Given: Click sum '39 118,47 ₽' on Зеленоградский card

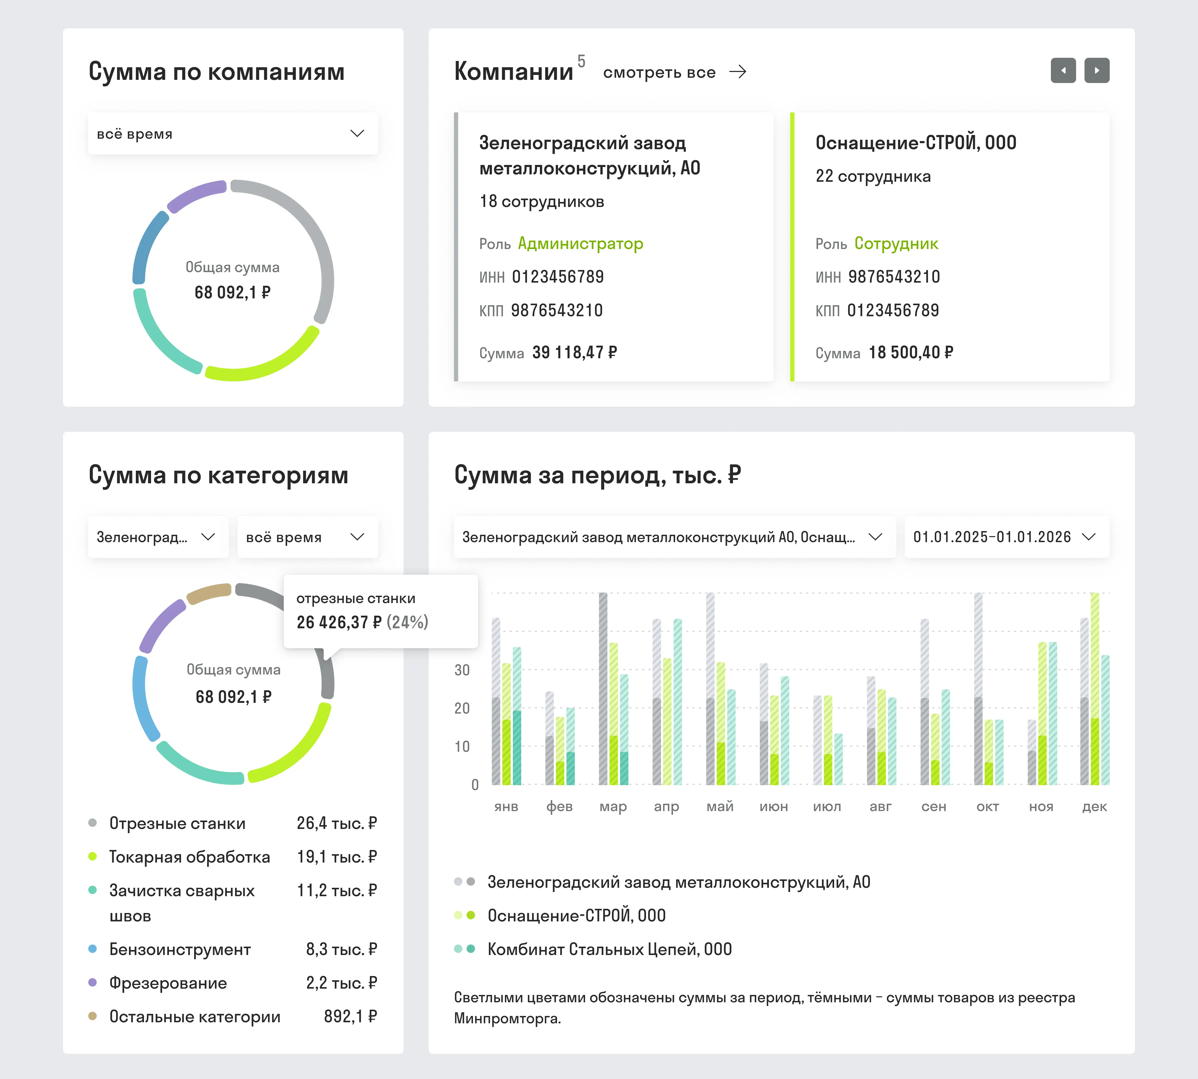Looking at the screenshot, I should tap(575, 353).
